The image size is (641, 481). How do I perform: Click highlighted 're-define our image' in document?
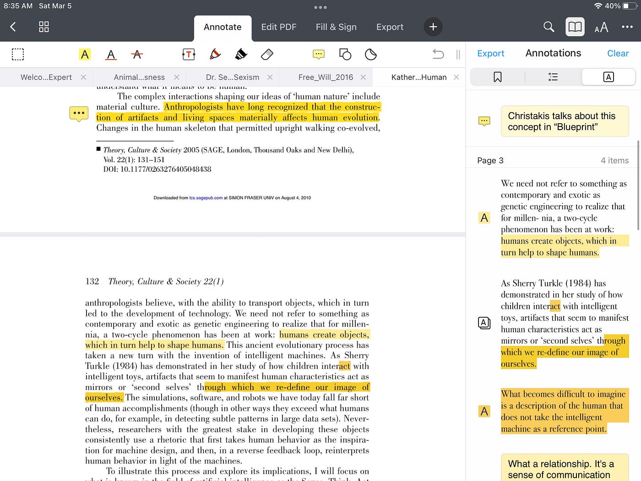pyautogui.click(x=228, y=392)
